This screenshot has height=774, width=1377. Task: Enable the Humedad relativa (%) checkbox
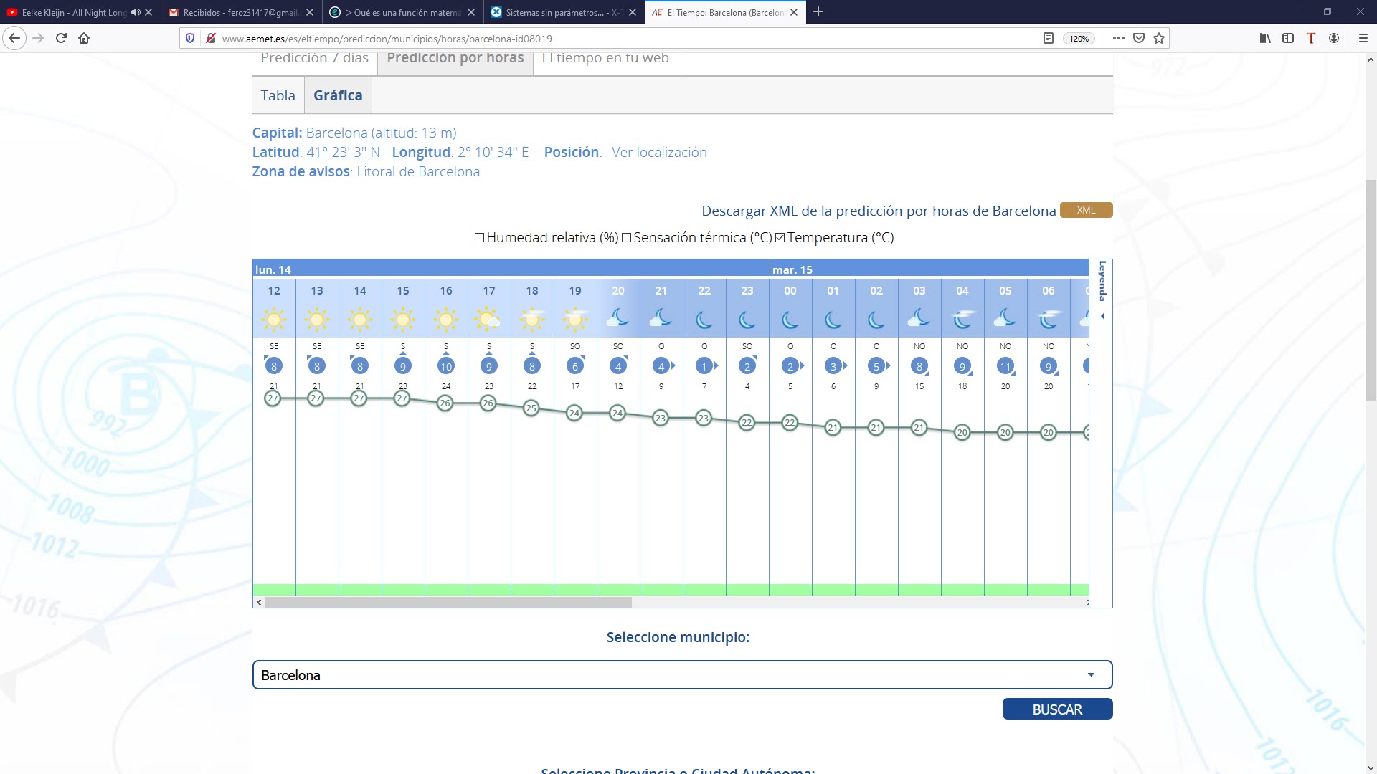click(480, 238)
